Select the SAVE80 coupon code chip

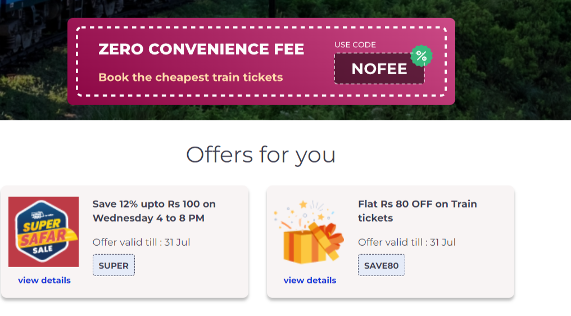[x=381, y=265]
